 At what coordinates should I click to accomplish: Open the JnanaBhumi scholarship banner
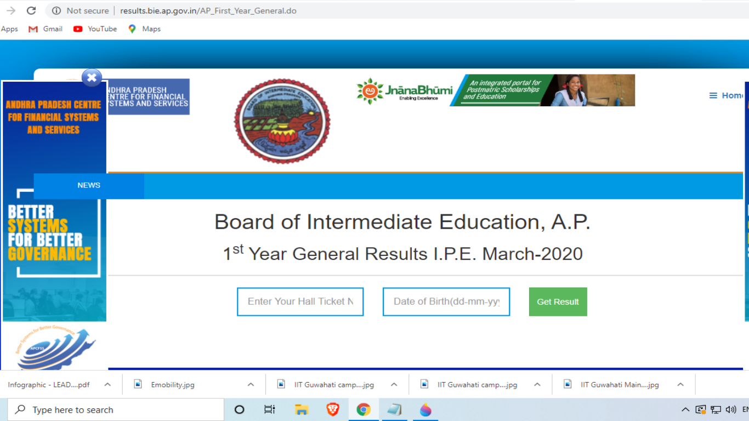point(496,90)
